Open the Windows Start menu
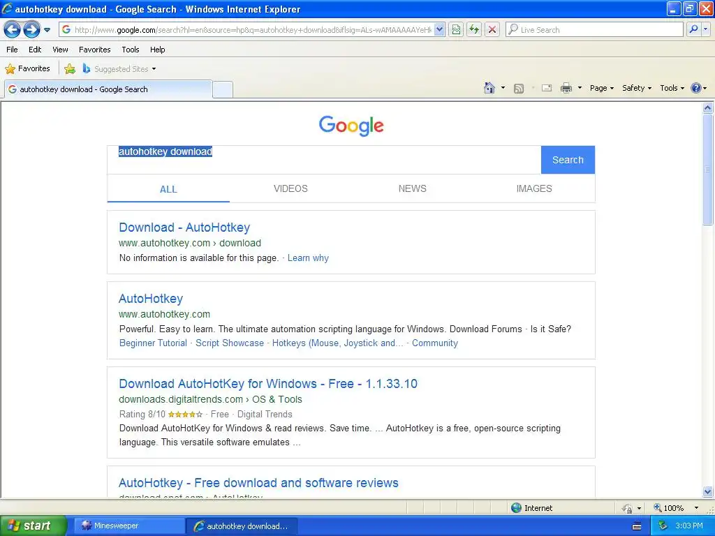715x536 pixels. click(x=33, y=526)
